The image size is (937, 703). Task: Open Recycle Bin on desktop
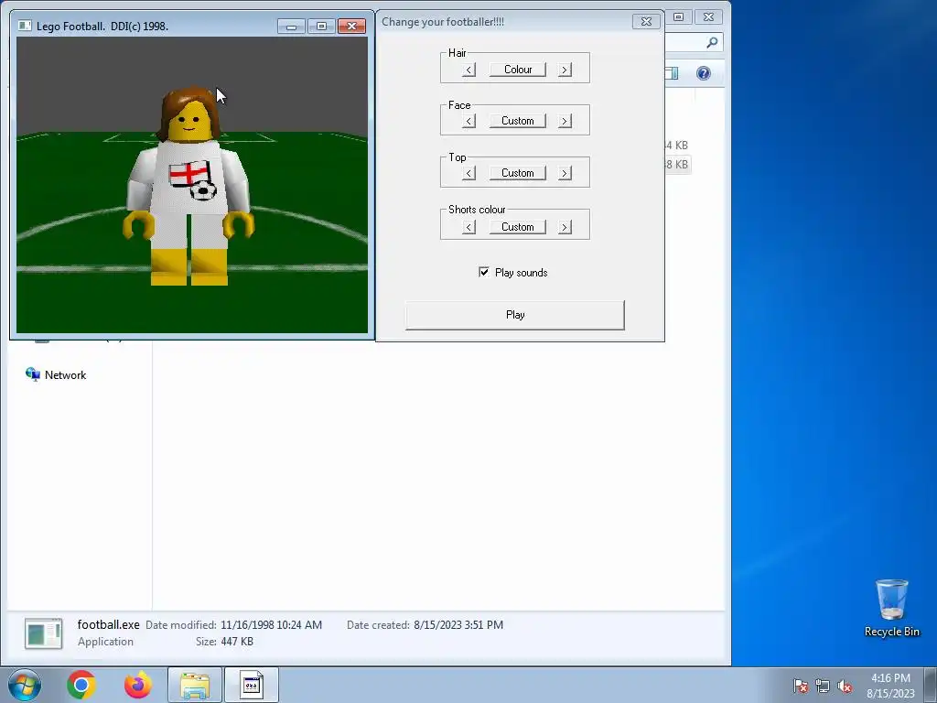click(x=891, y=608)
